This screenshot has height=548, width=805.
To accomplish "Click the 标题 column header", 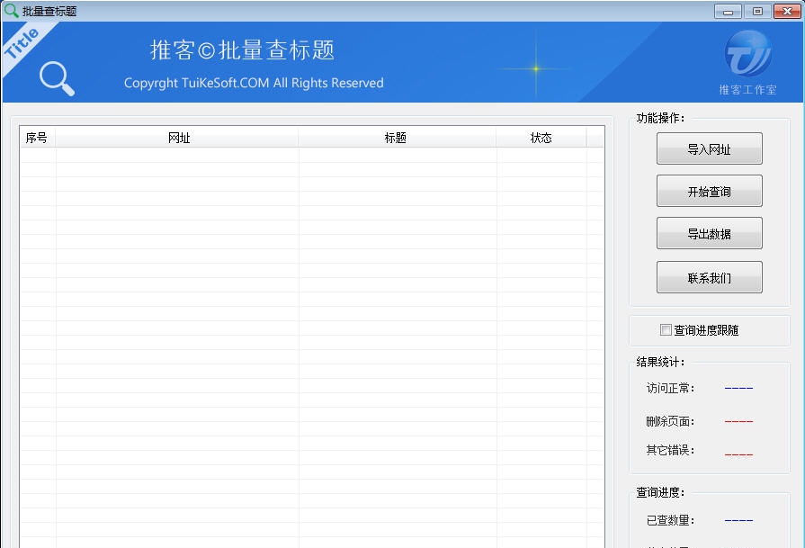I will coord(397,138).
